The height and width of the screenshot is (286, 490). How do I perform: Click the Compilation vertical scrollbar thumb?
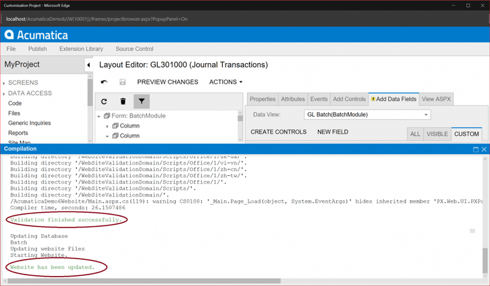tap(485, 260)
